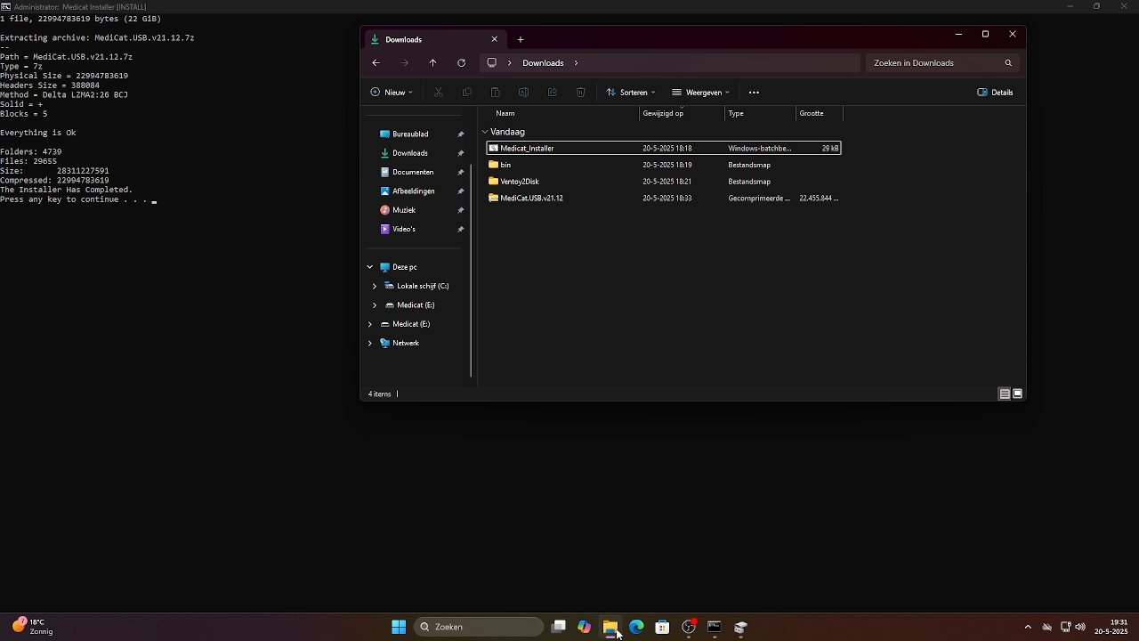Switch to the command prompt taskbar icon
Viewport: 1139px width, 641px height.
(714, 627)
